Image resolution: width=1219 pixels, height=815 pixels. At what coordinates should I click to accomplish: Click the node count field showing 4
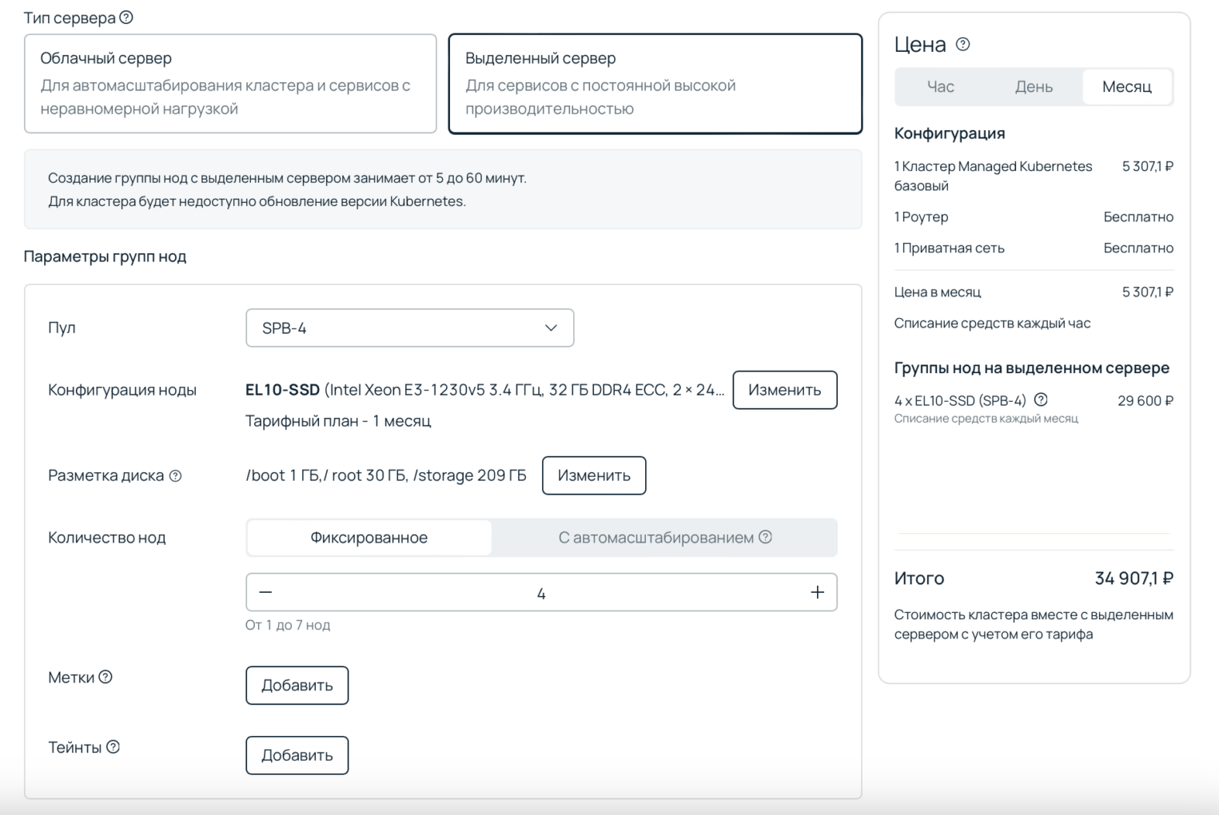tap(542, 592)
